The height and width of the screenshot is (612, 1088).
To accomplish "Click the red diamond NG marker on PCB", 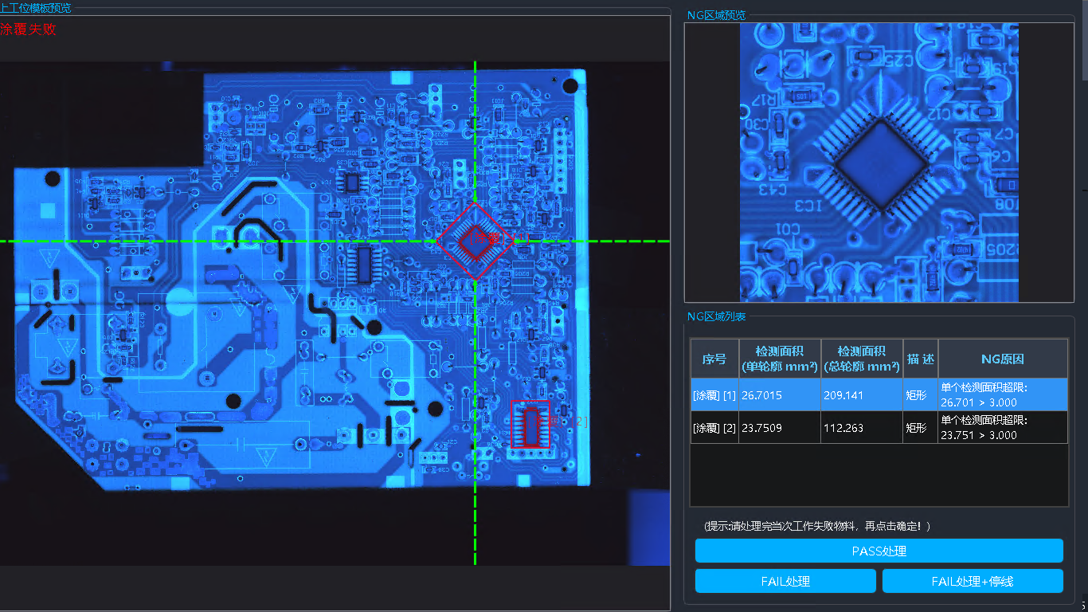I will tap(475, 241).
